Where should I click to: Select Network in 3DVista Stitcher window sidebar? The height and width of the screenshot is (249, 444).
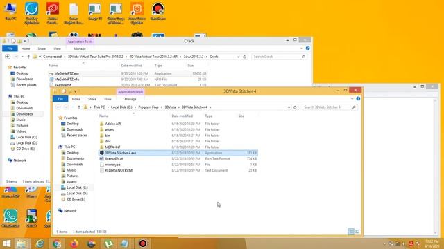coord(70,210)
